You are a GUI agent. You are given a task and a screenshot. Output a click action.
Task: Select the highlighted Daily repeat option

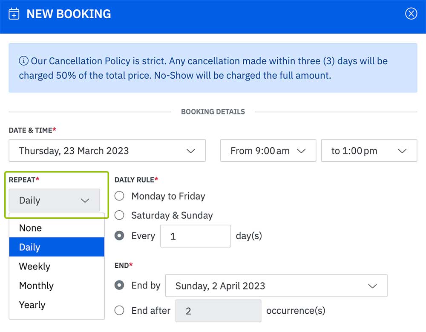(57, 247)
